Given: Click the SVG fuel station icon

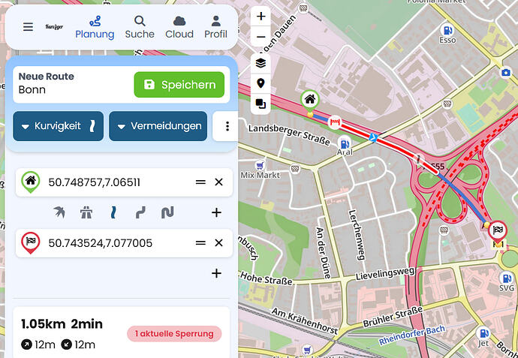Looking at the screenshot, I should [x=507, y=278].
